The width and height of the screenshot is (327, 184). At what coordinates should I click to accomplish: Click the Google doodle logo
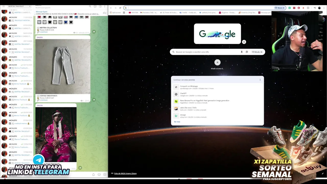pos(217,34)
